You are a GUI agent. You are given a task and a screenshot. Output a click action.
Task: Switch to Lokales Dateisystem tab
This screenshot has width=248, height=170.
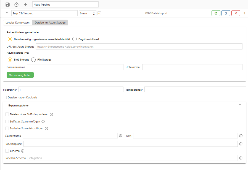pyautogui.click(x=17, y=23)
